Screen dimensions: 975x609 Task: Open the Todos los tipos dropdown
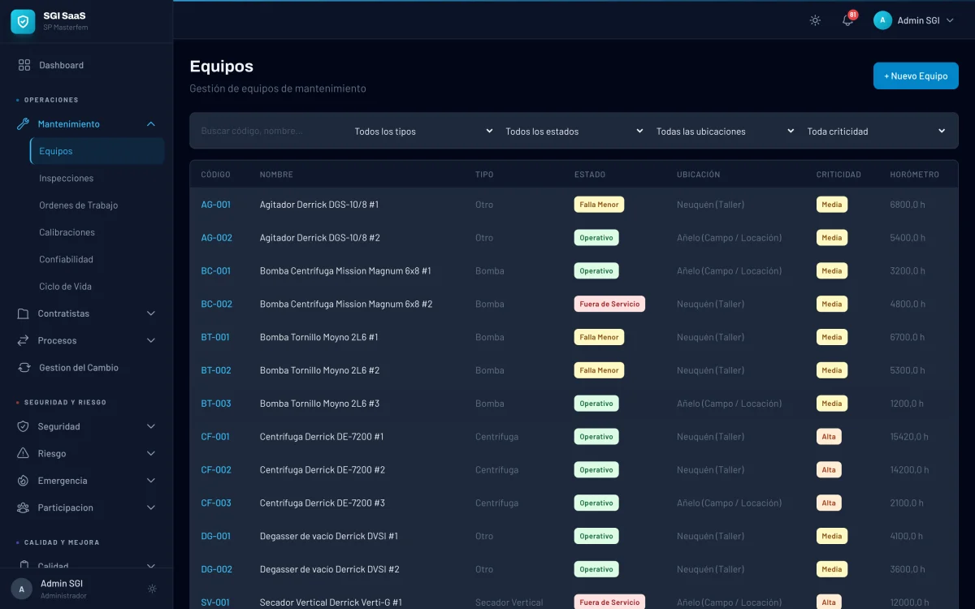point(422,131)
